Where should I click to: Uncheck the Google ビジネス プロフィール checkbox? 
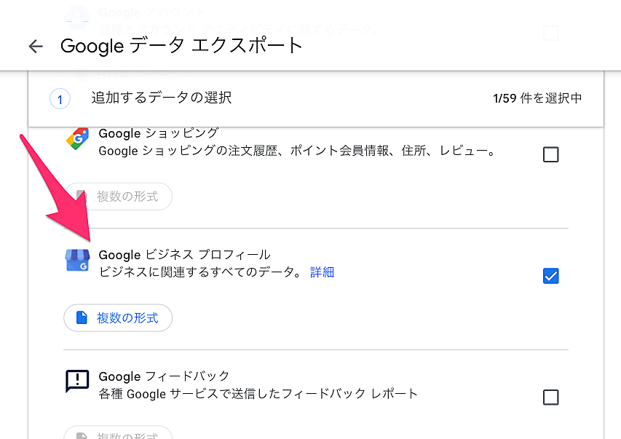tap(551, 276)
